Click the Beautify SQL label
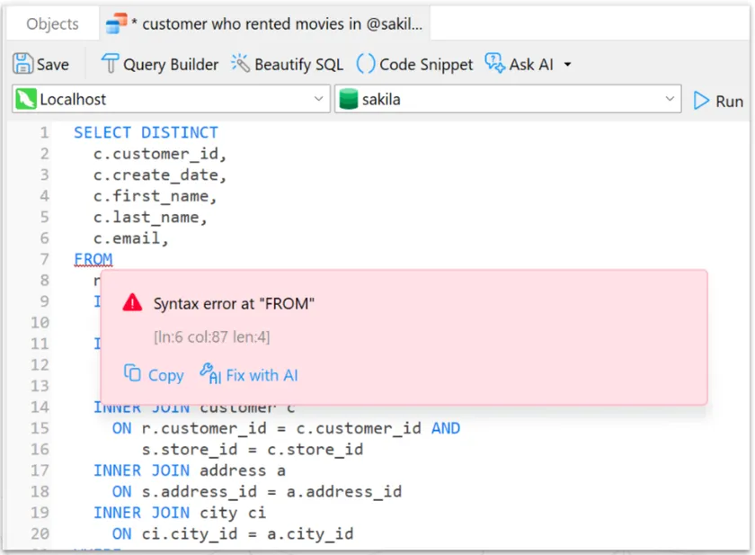The image size is (755, 555). tap(298, 65)
